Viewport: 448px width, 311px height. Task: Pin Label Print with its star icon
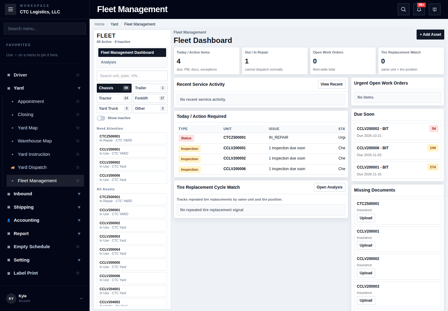[x=78, y=273]
